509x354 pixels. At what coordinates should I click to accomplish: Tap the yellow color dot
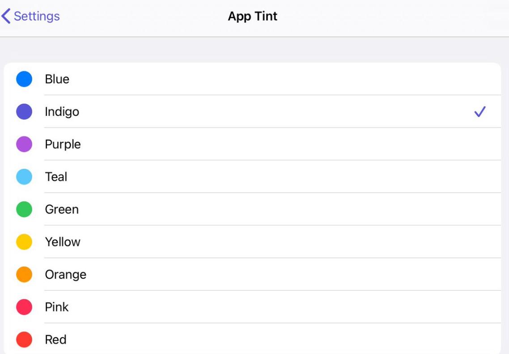tap(24, 242)
